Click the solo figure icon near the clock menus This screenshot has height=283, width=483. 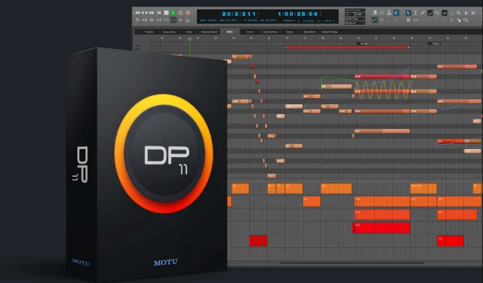click(374, 13)
